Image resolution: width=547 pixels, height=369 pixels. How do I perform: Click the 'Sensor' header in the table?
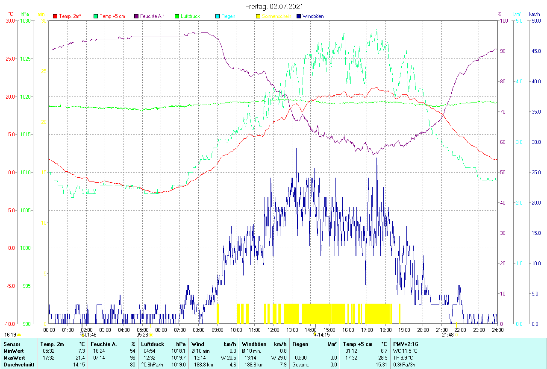pyautogui.click(x=11, y=344)
